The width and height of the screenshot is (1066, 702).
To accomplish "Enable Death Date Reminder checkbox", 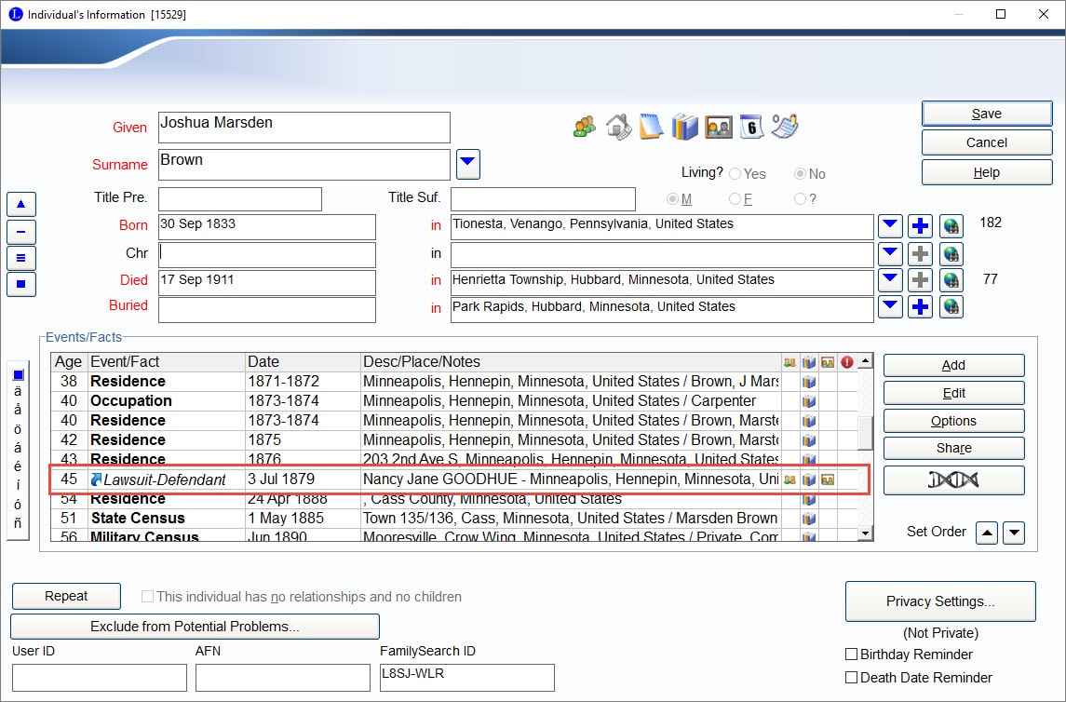I will (x=851, y=678).
